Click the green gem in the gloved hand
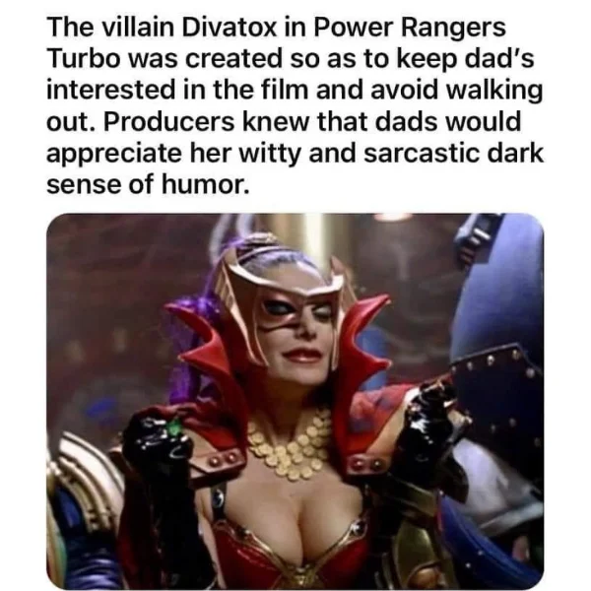591x591 pixels. 174,428
